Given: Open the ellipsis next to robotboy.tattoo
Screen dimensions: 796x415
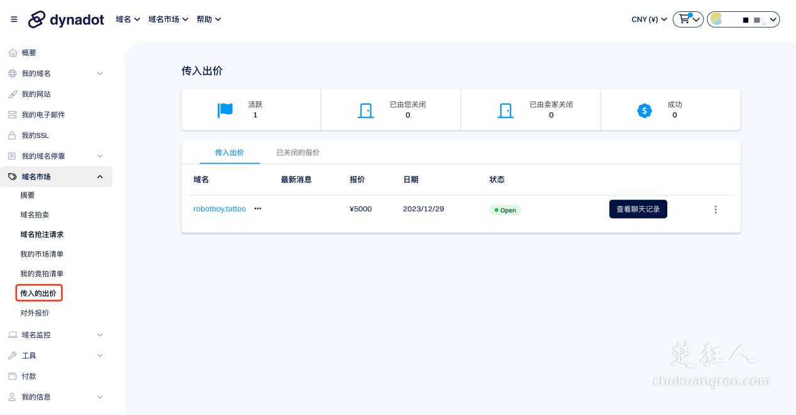Looking at the screenshot, I should [x=257, y=209].
